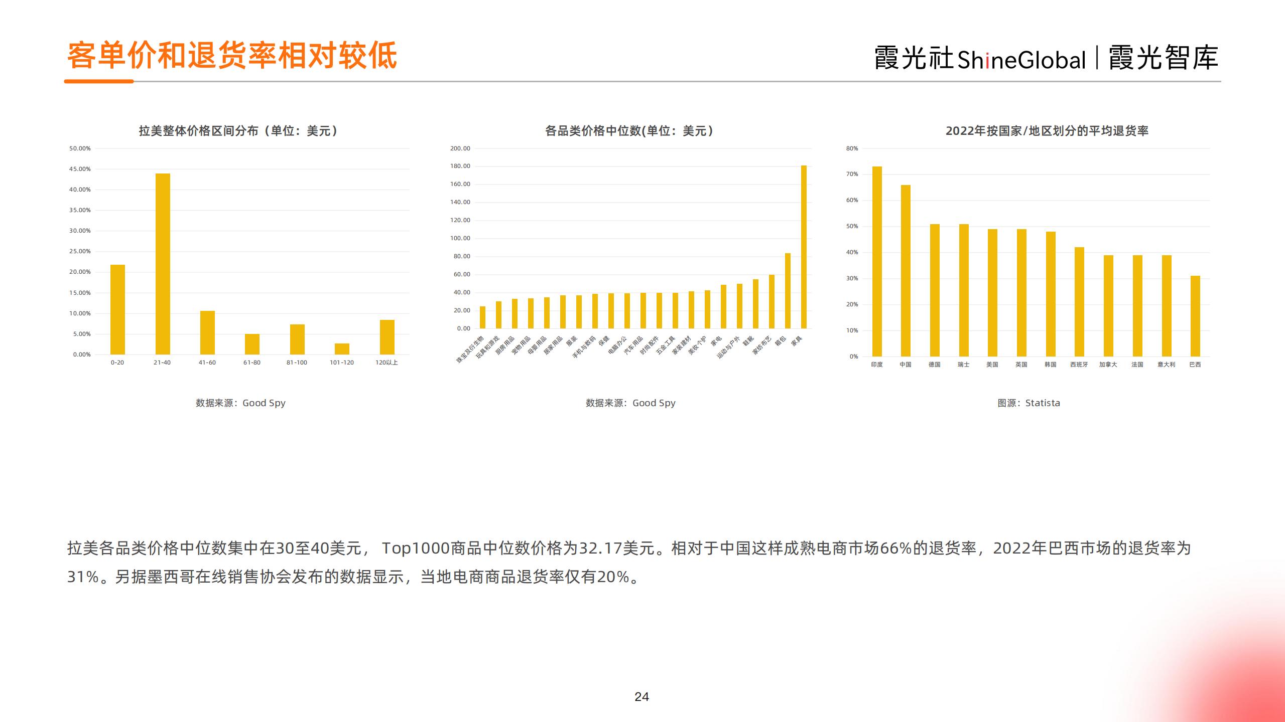Click the 汽车用品 category label
Viewport: 1285px width, 722px height.
pos(634,345)
